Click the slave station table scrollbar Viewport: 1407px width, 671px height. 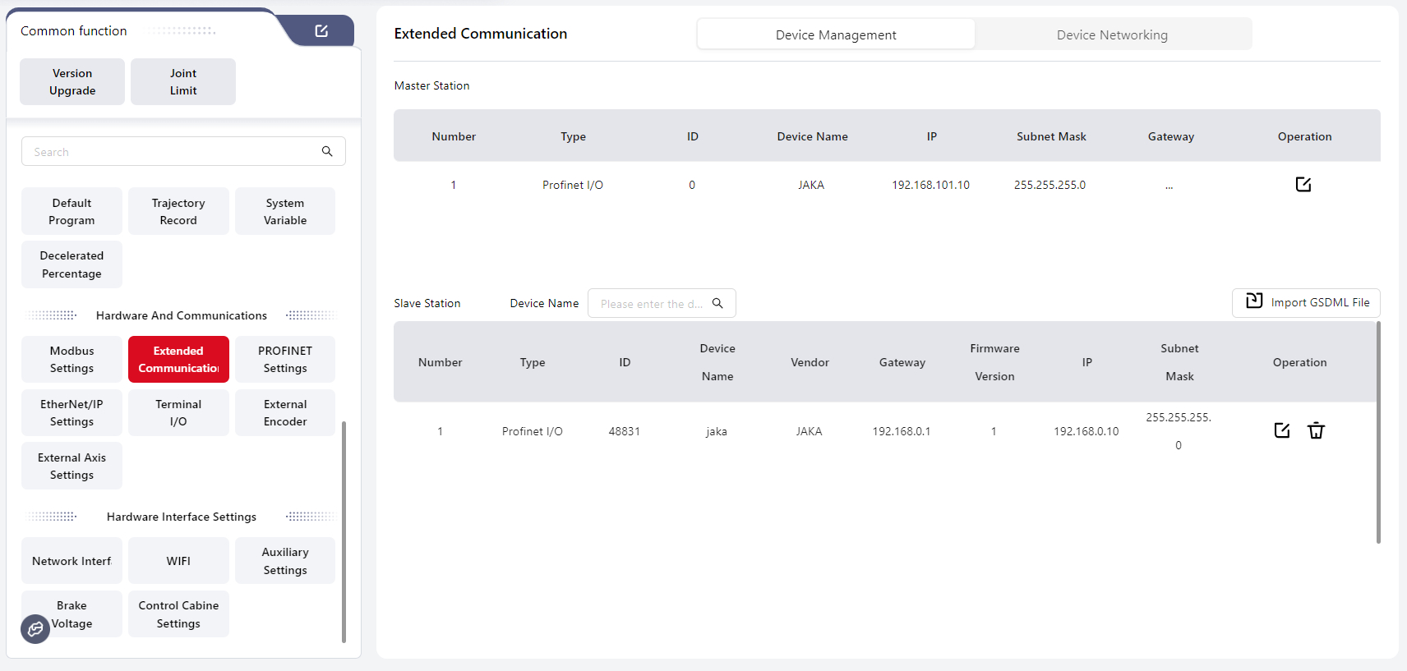pos(1378,432)
